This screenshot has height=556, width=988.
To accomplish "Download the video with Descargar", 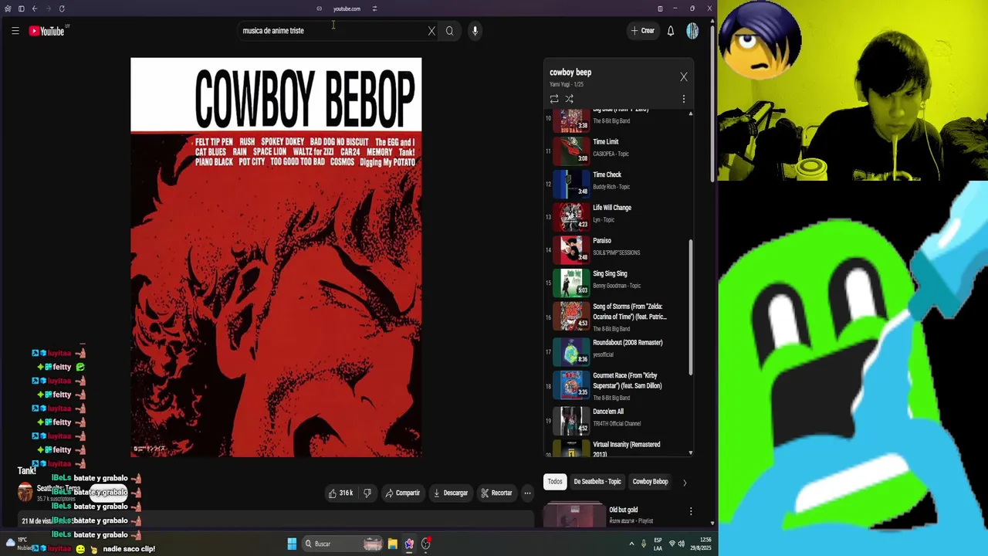I will point(451,493).
